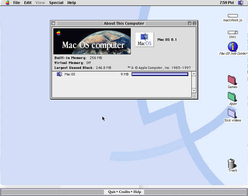
Task: Click the Trash icon
Action: pos(231,164)
